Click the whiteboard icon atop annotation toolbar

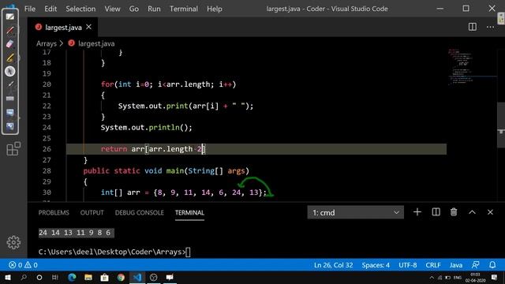pos(10,17)
